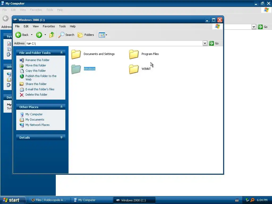The width and height of the screenshot is (272, 204).
Task: Click Go button in Windows 2000 (C:) window
Action: (214, 43)
